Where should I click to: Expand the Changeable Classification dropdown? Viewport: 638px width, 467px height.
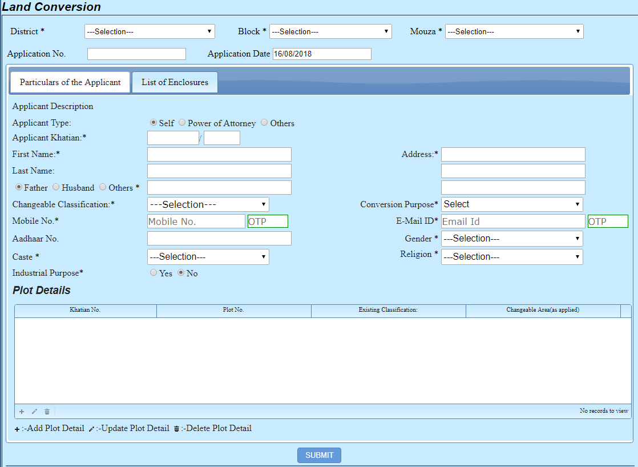click(x=208, y=204)
